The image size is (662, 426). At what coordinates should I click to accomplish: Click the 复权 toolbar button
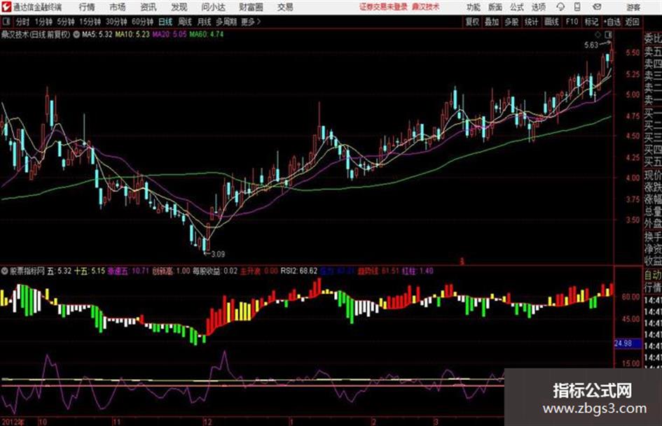click(472, 22)
